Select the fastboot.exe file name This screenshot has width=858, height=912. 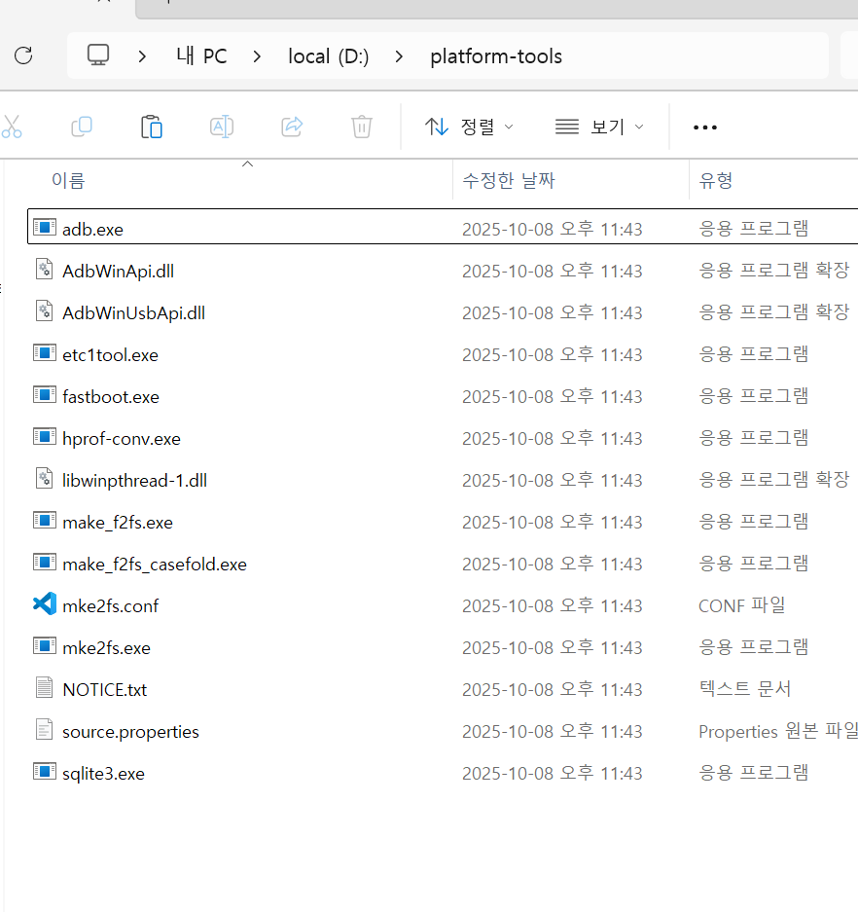(x=111, y=397)
